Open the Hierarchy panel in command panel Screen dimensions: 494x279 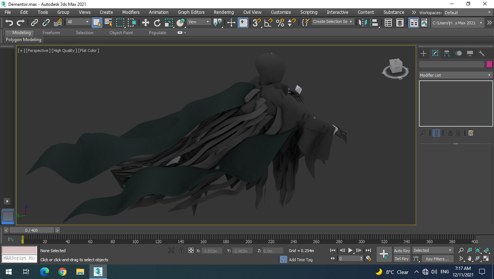click(x=446, y=53)
